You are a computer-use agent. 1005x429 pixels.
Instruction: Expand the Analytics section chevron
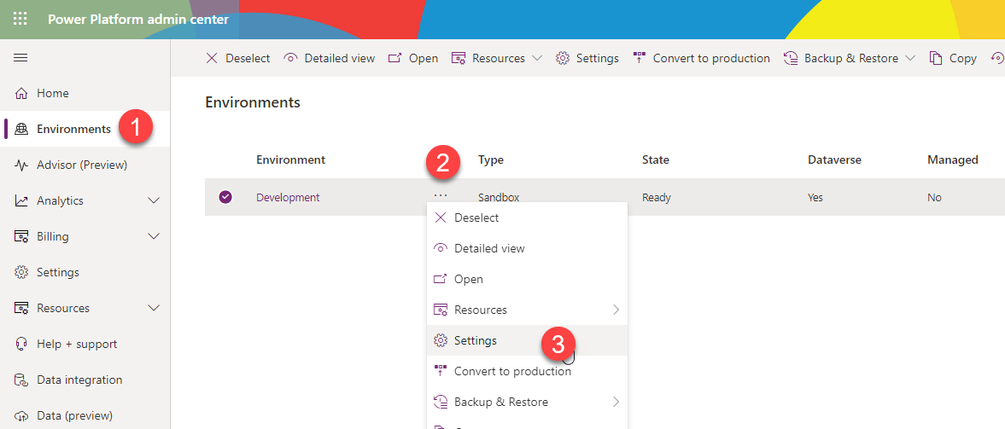pos(154,201)
